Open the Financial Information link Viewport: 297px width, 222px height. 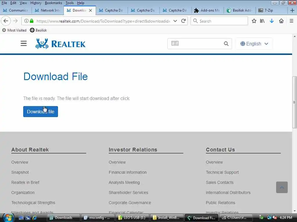128,172
